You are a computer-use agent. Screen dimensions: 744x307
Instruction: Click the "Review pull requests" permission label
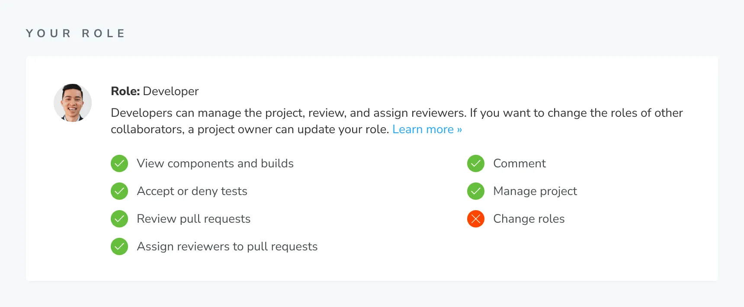[x=193, y=219]
